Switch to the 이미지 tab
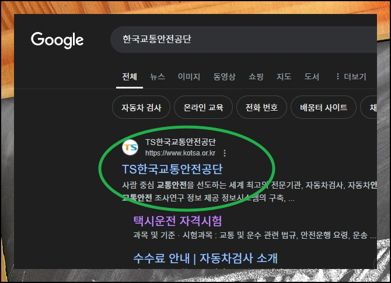391x283 pixels. coord(188,77)
